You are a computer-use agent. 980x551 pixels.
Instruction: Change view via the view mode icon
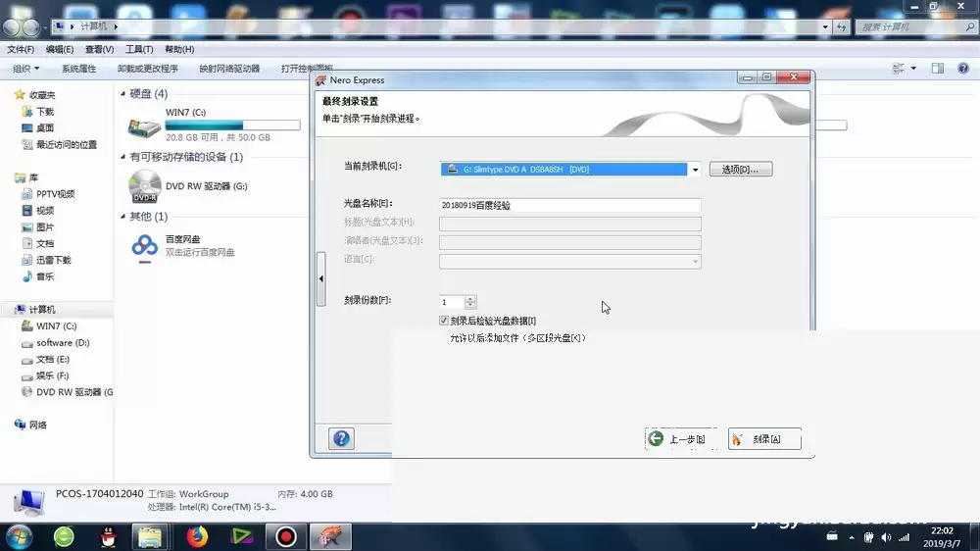pyautogui.click(x=899, y=69)
